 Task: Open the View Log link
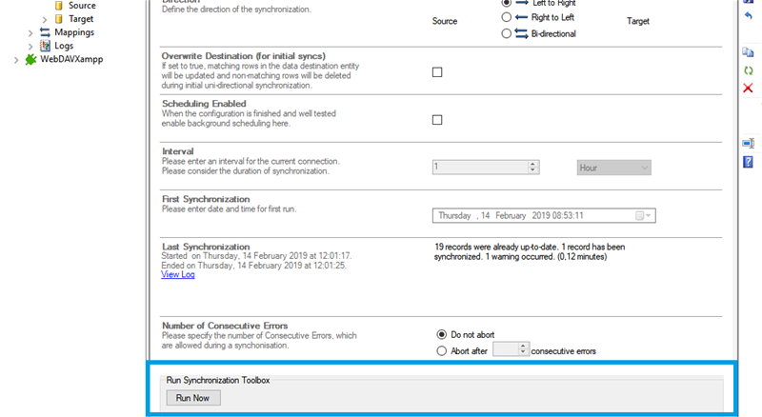click(178, 274)
